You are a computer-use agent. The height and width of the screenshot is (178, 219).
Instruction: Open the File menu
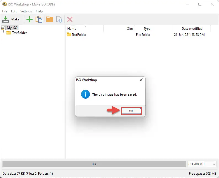point(5,11)
